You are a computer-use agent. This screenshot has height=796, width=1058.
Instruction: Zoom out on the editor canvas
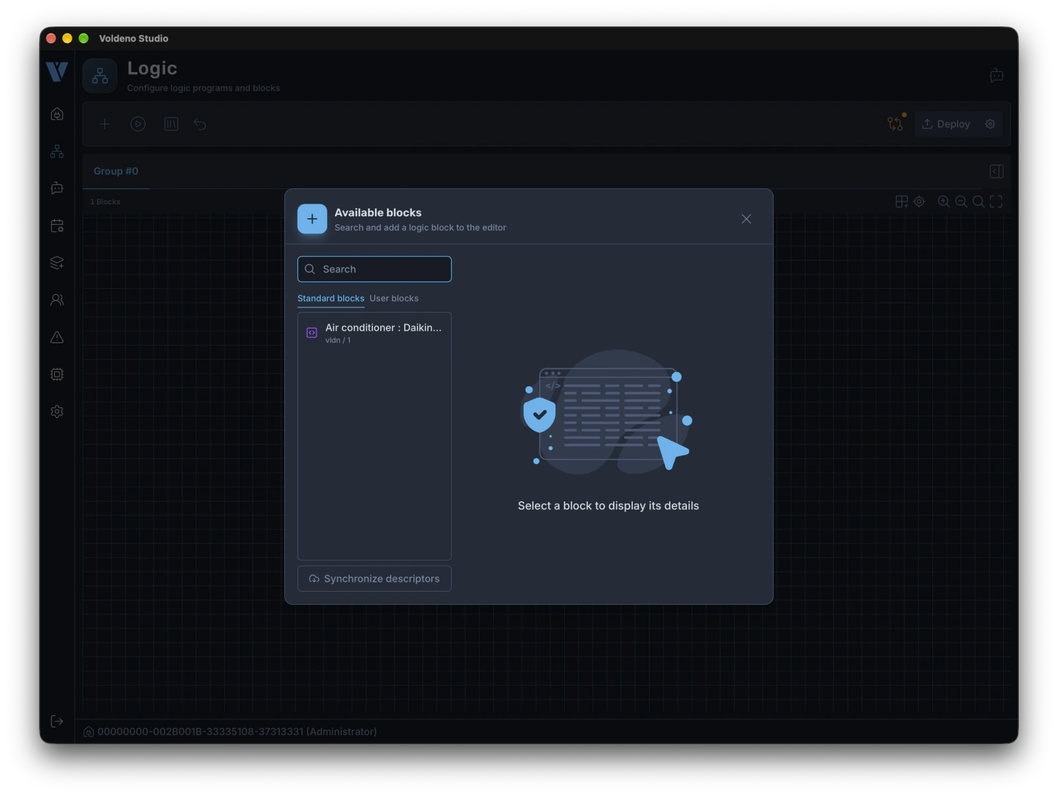tap(961, 202)
